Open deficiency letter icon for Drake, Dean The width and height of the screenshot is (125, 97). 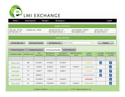(110, 75)
